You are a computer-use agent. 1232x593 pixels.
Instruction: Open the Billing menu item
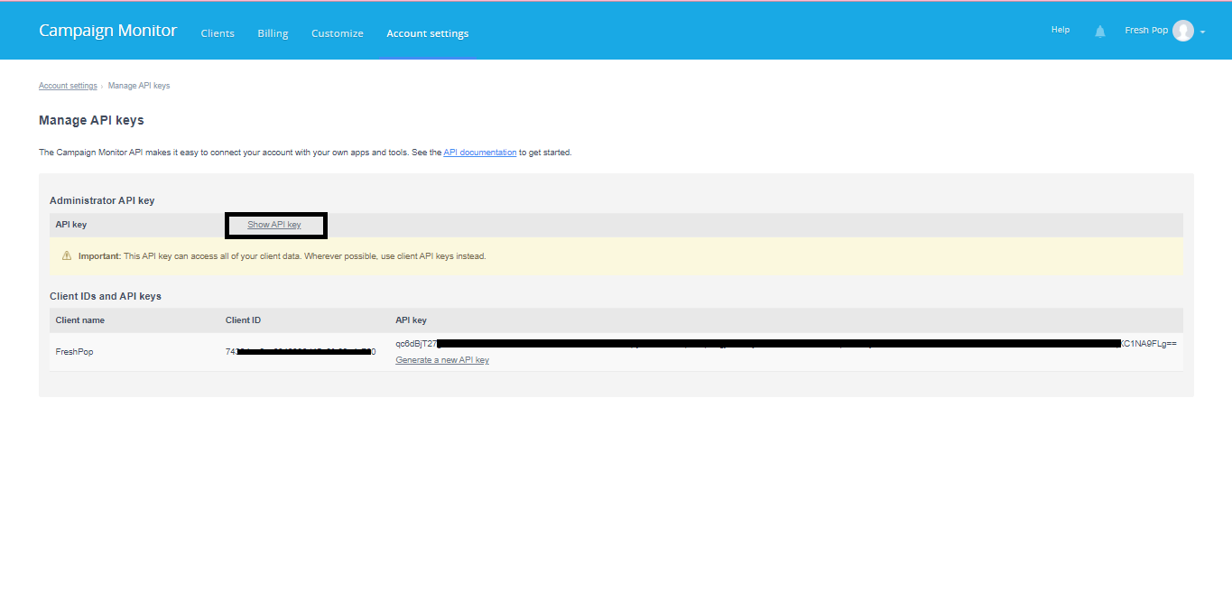tap(273, 33)
